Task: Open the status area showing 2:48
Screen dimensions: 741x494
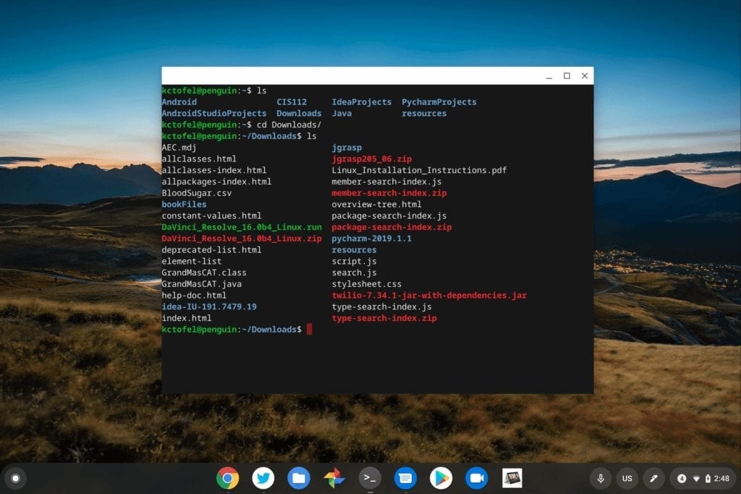Action: point(703,478)
